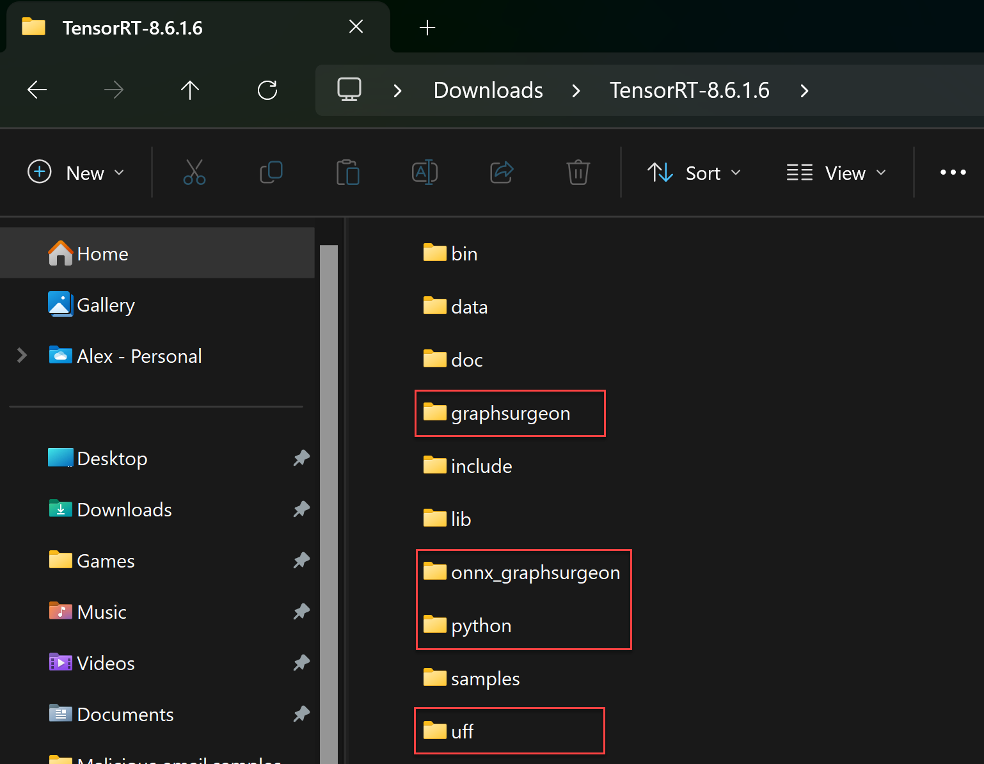
Task: Select the python folder
Action: coord(467,625)
